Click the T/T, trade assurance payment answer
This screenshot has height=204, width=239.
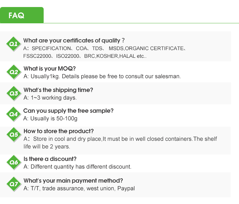pyautogui.click(x=79, y=188)
